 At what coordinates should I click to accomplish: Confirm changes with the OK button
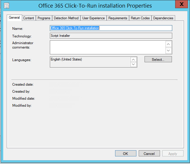[125, 153]
